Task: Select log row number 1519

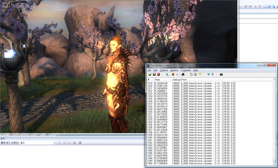Action: (210, 83)
